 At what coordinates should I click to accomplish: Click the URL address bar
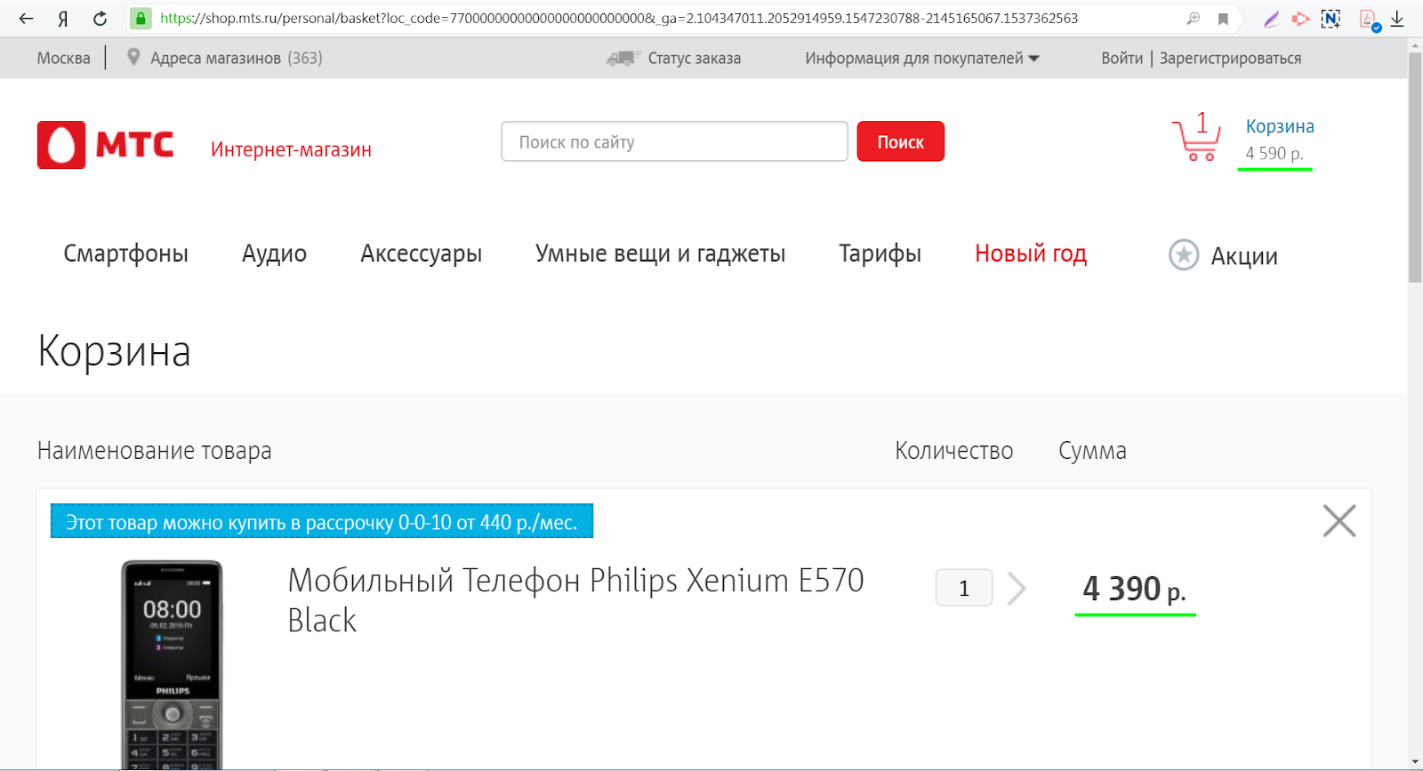click(x=618, y=18)
